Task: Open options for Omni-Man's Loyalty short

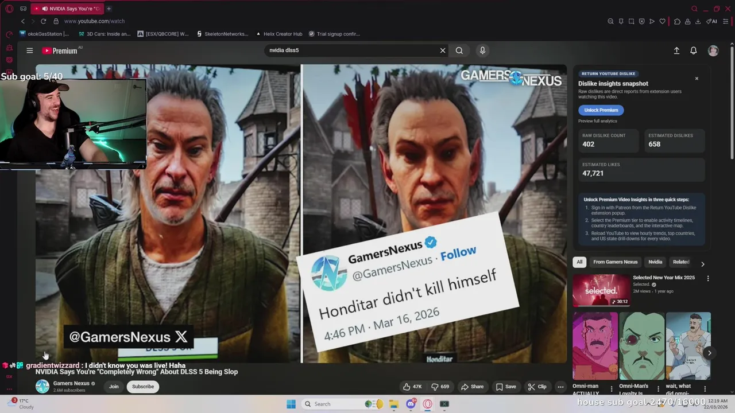Action: 658,389
